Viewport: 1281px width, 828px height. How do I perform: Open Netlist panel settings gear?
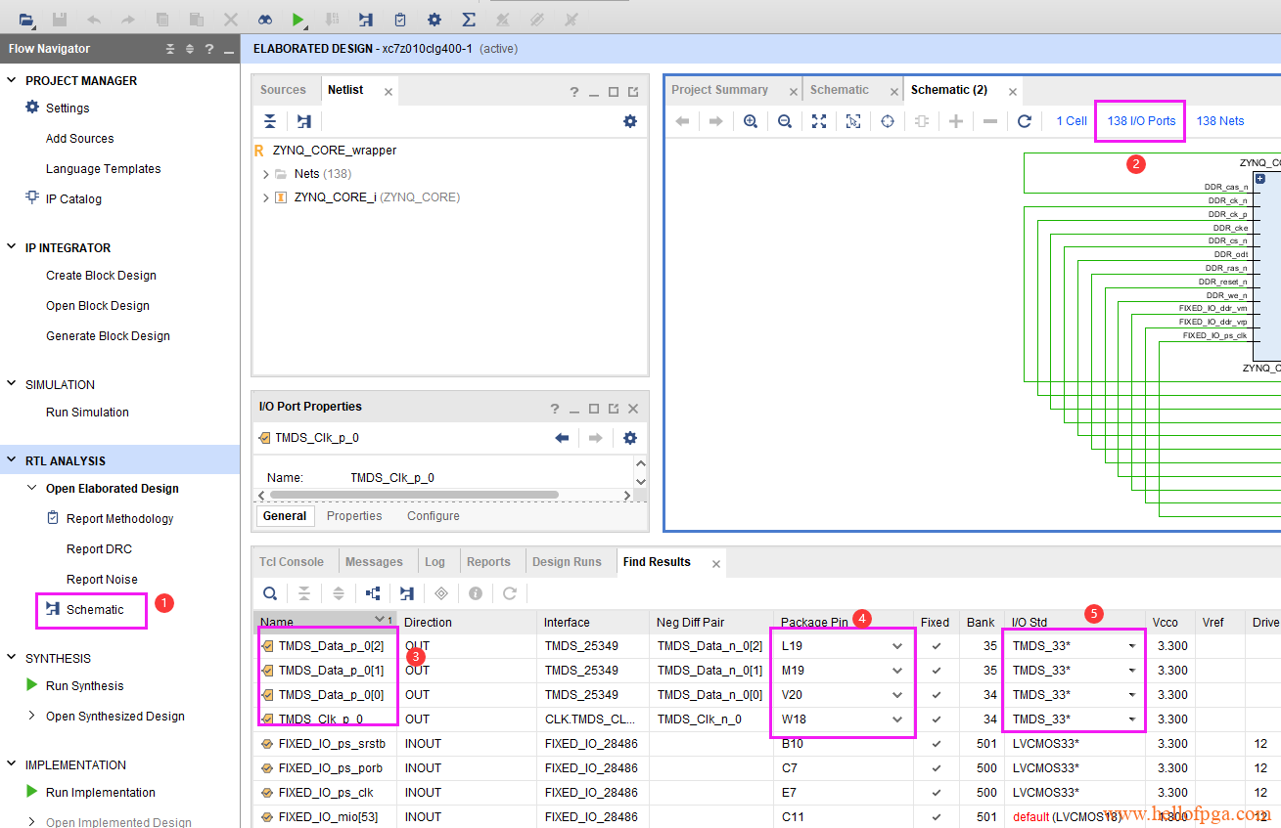630,121
